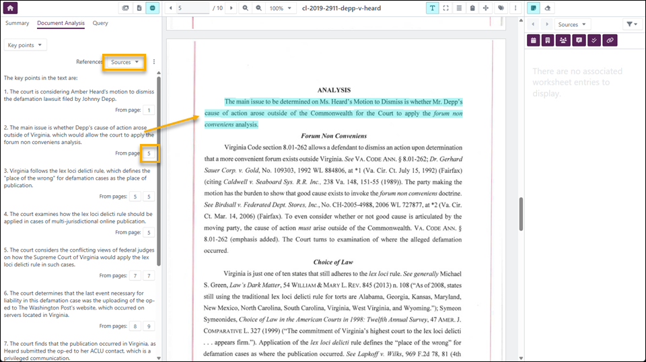Zoom in on the document

pos(245,8)
